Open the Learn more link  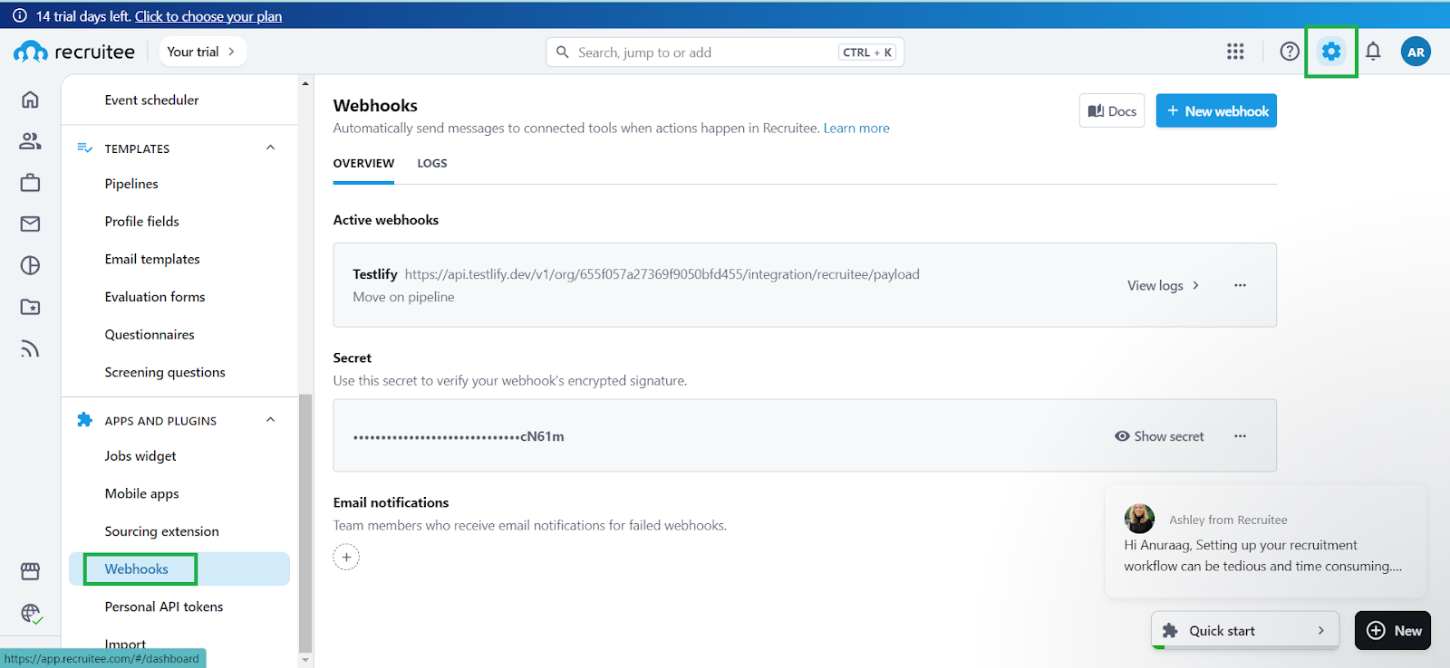pyautogui.click(x=855, y=129)
